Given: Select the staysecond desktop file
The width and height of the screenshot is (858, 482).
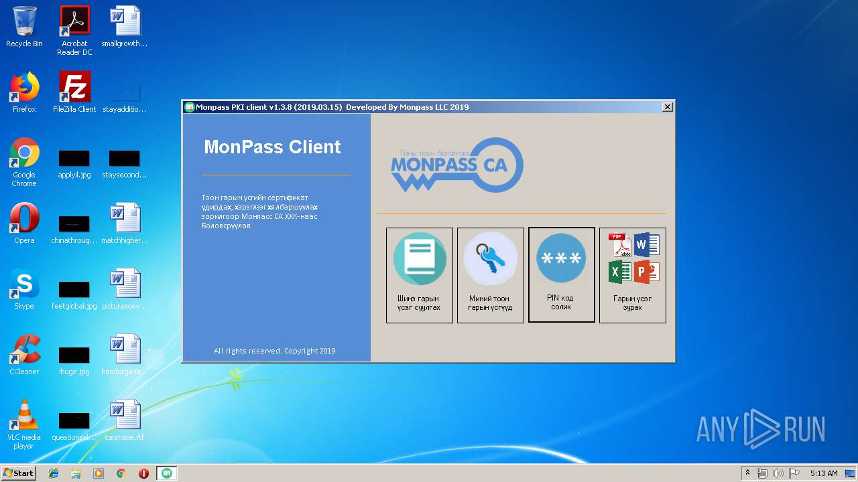Looking at the screenshot, I should point(125,164).
